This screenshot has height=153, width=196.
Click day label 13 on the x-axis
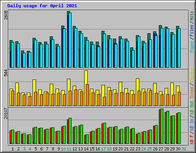click(80, 149)
